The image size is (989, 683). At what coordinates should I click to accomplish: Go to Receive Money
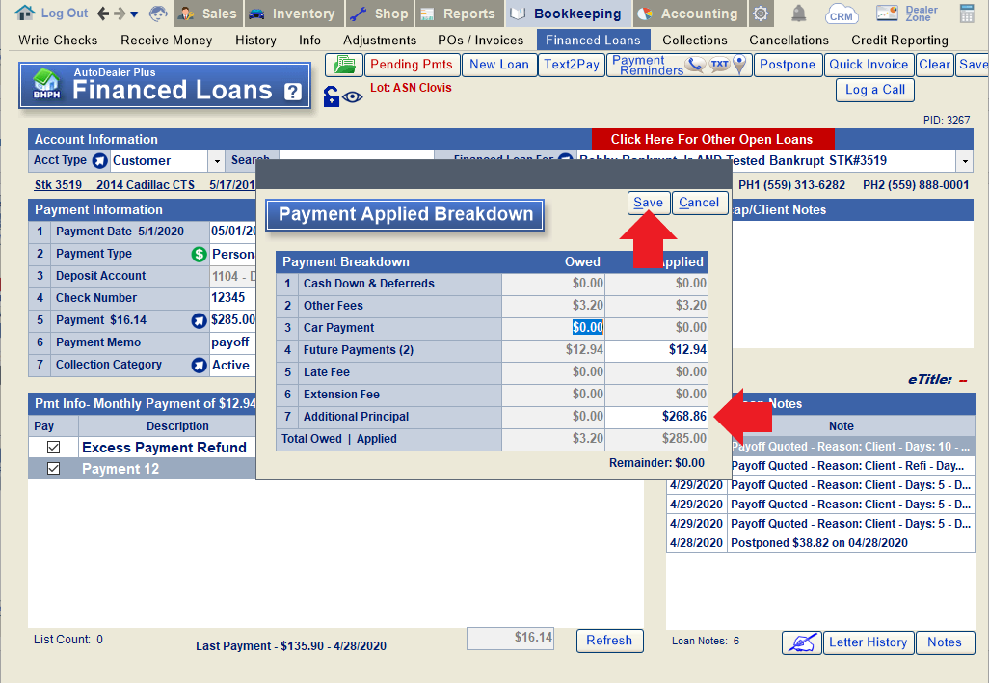pyautogui.click(x=167, y=40)
